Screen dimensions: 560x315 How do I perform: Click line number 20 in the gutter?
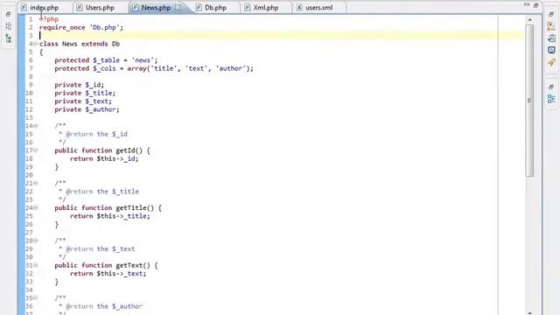[x=29, y=175]
